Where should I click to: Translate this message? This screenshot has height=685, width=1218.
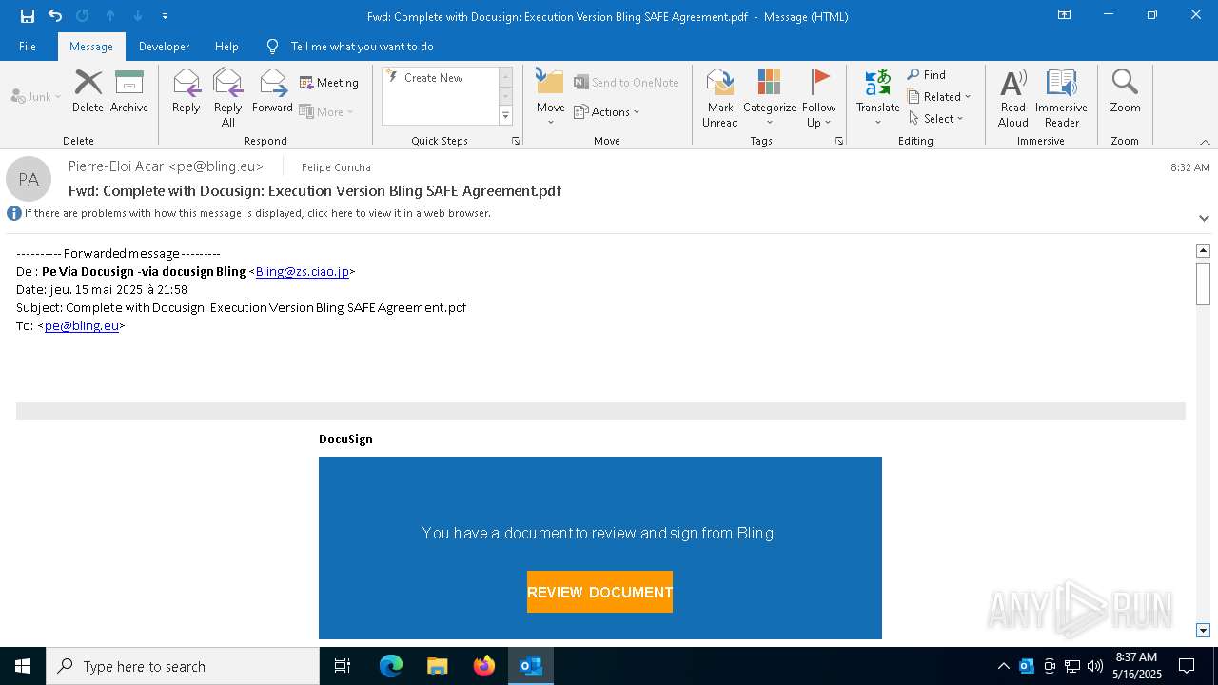[878, 98]
